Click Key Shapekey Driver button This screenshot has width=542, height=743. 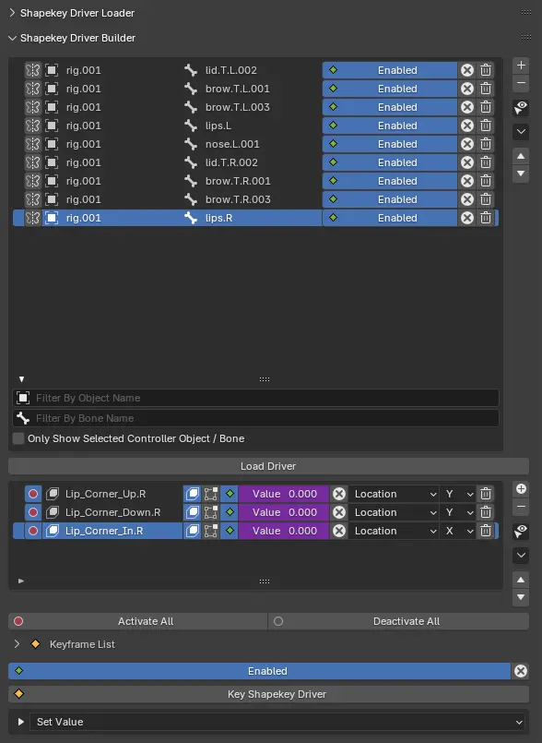268,694
